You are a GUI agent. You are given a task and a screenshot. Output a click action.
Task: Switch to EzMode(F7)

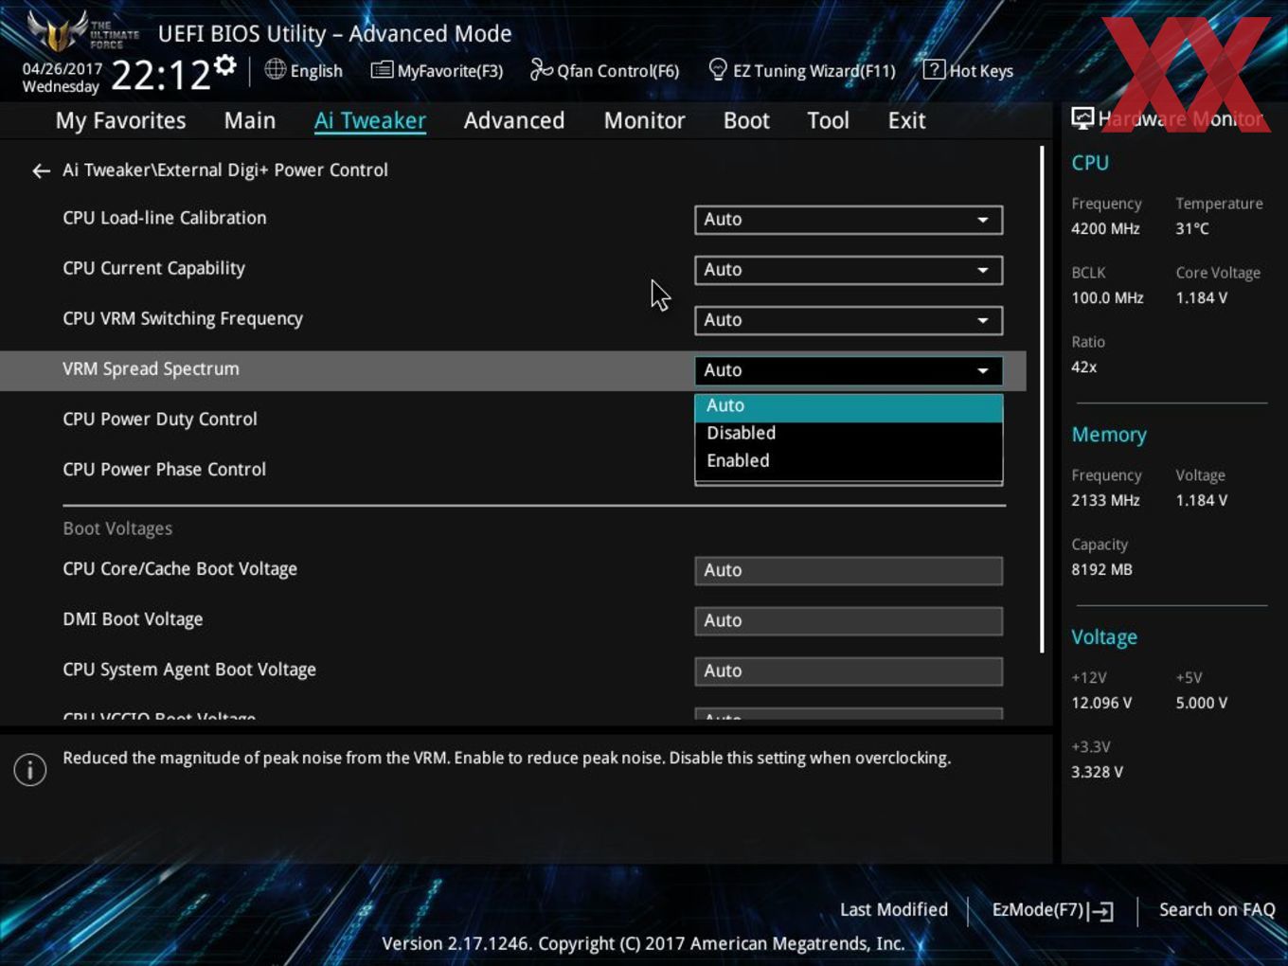pos(1052,910)
